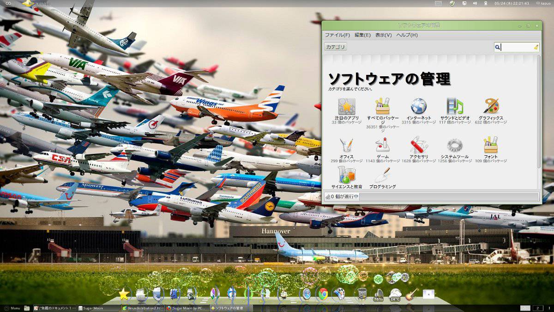Switch to the linuxdistribution2 taskbar window
The width and height of the screenshot is (554, 312).
[143, 308]
